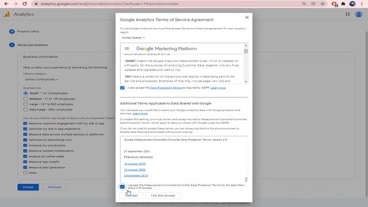Open the Data Processing Terms link
The height and width of the screenshot is (207, 368).
tap(166, 88)
